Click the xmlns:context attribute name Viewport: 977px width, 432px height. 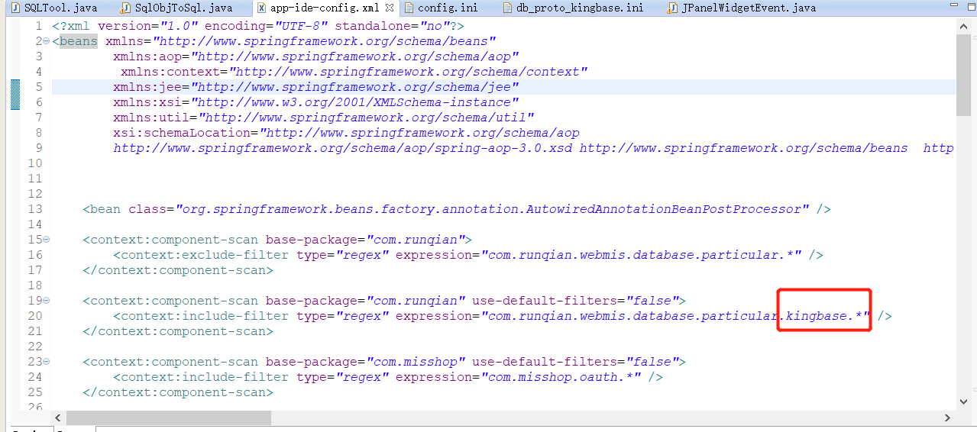point(171,72)
